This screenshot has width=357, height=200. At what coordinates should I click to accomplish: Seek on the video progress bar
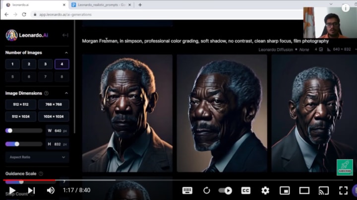coord(178,180)
